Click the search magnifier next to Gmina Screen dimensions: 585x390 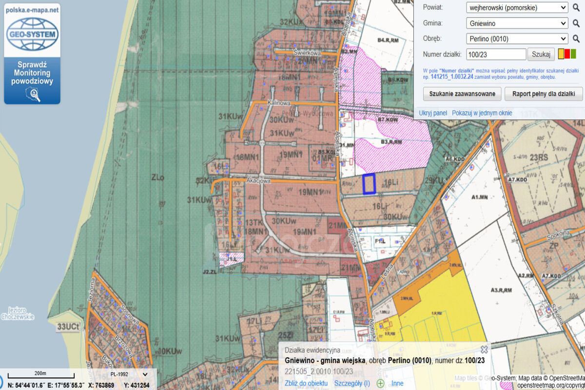(576, 23)
